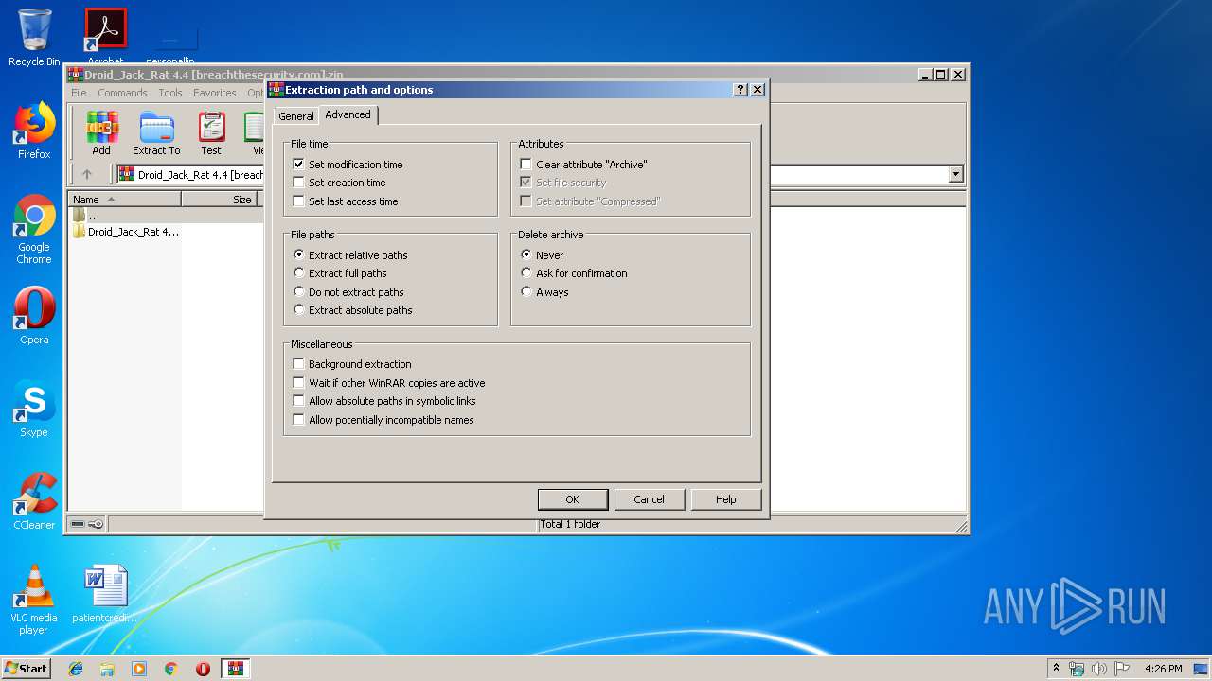Screen dimensions: 1212x681
Task: Open the CCleaner desktop shortcut
Action: [34, 501]
